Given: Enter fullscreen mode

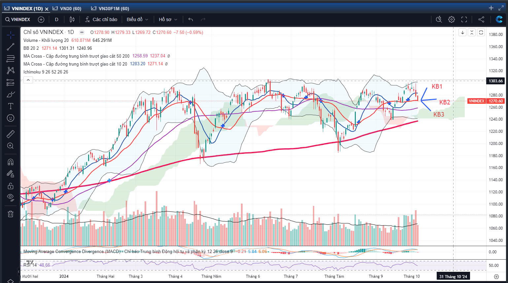Looking at the screenshot, I should tap(464, 19).
